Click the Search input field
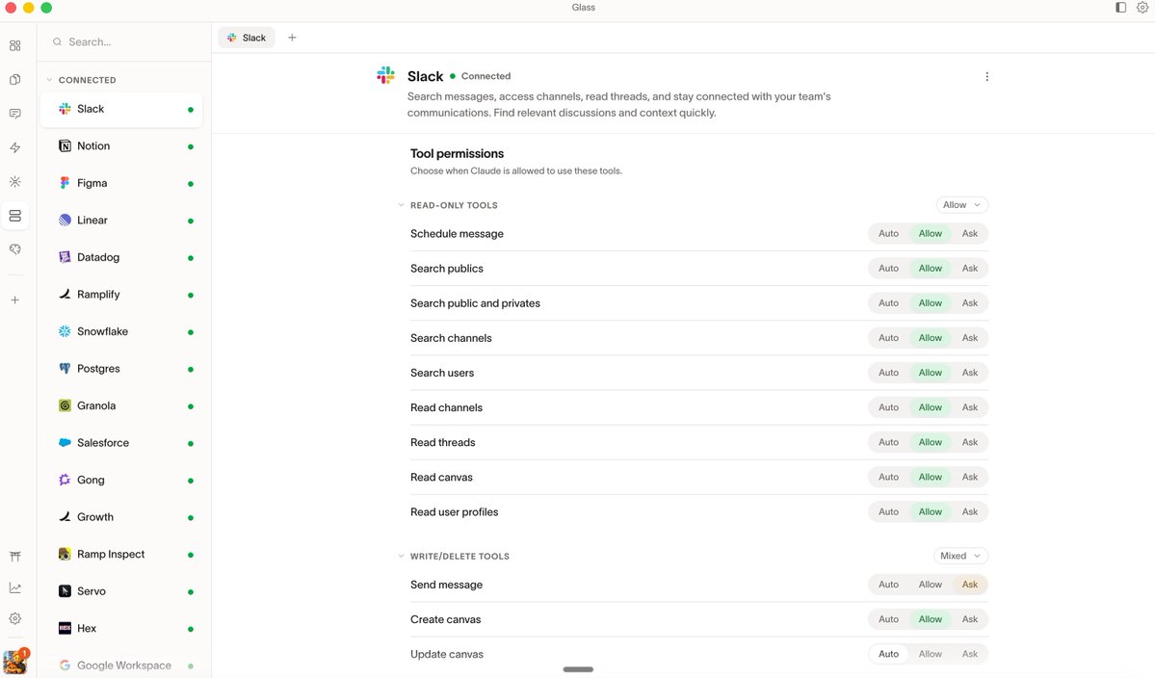The height and width of the screenshot is (678, 1155). [x=130, y=42]
